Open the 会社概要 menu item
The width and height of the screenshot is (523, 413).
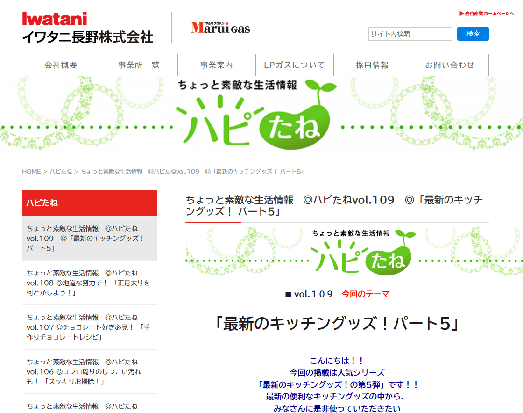[61, 65]
